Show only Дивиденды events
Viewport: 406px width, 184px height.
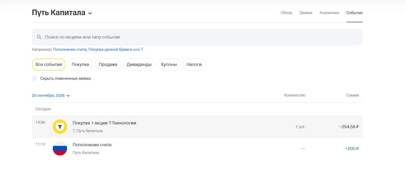click(139, 64)
